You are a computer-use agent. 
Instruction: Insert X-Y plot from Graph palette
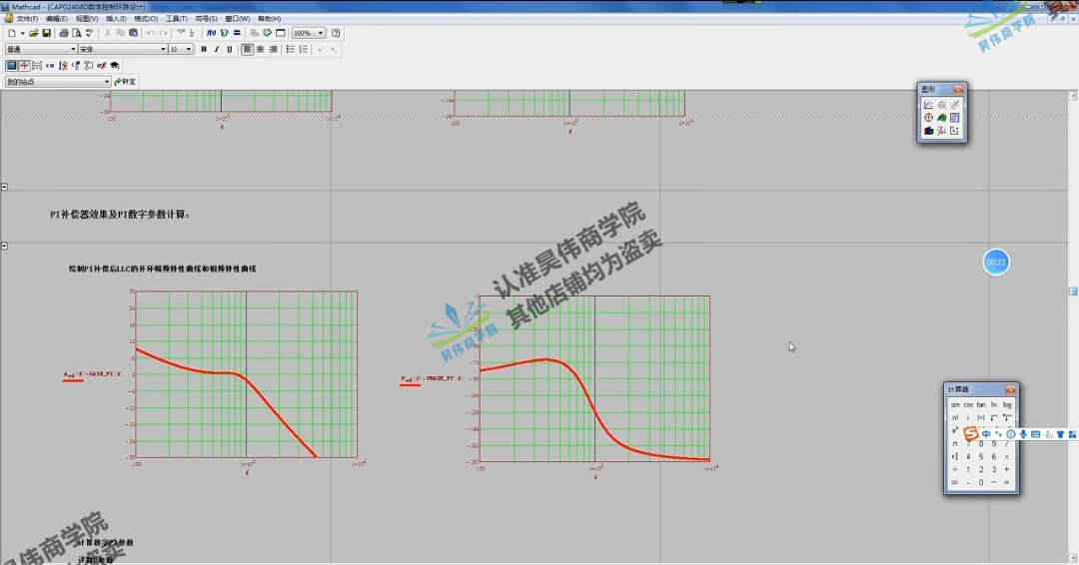(x=928, y=105)
